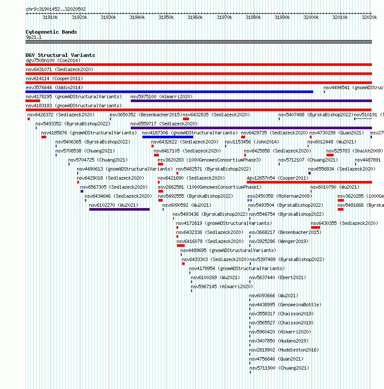
Task: Select the nsv6431071 (Sedlazeck2020) red bar
Action: 198,74
